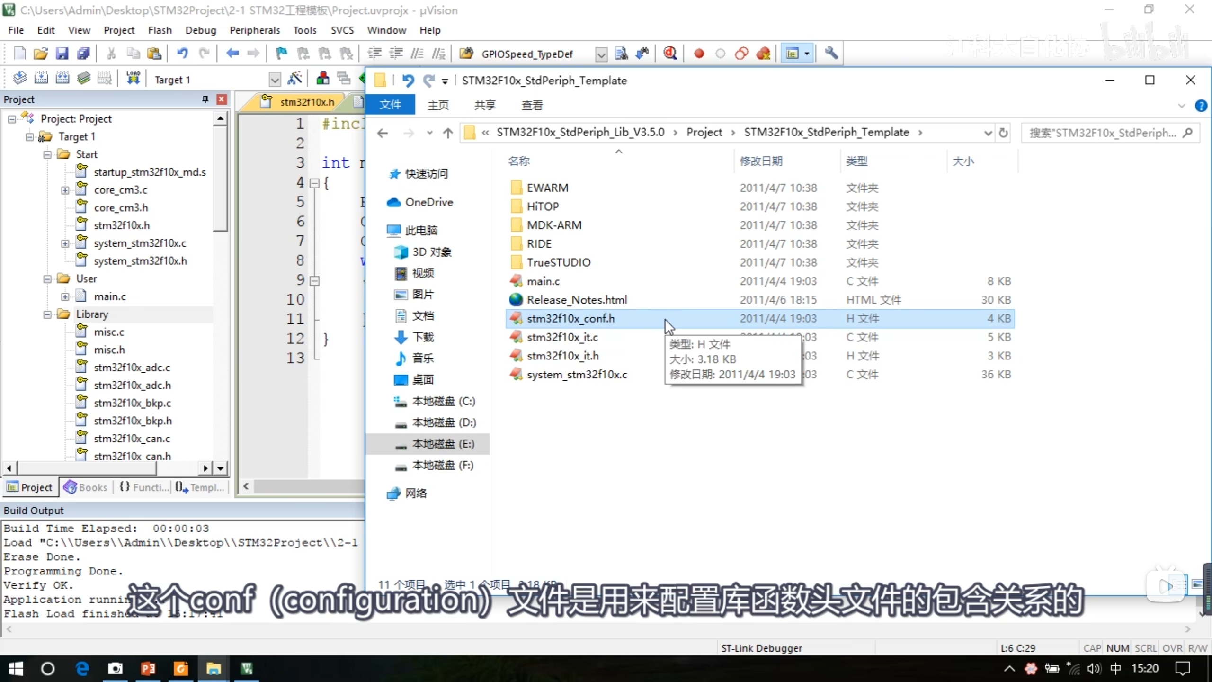This screenshot has width=1212, height=682.
Task: Insert a breakpoint with red dot icon
Action: click(699, 54)
